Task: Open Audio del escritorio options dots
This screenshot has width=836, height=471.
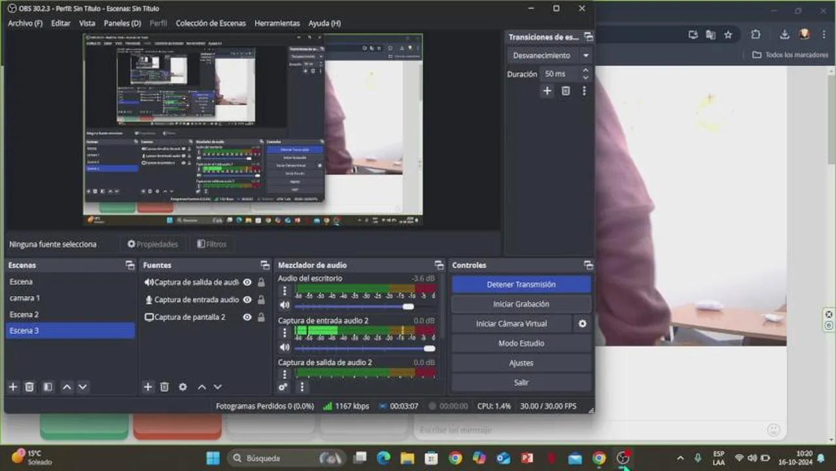Action: point(285,291)
